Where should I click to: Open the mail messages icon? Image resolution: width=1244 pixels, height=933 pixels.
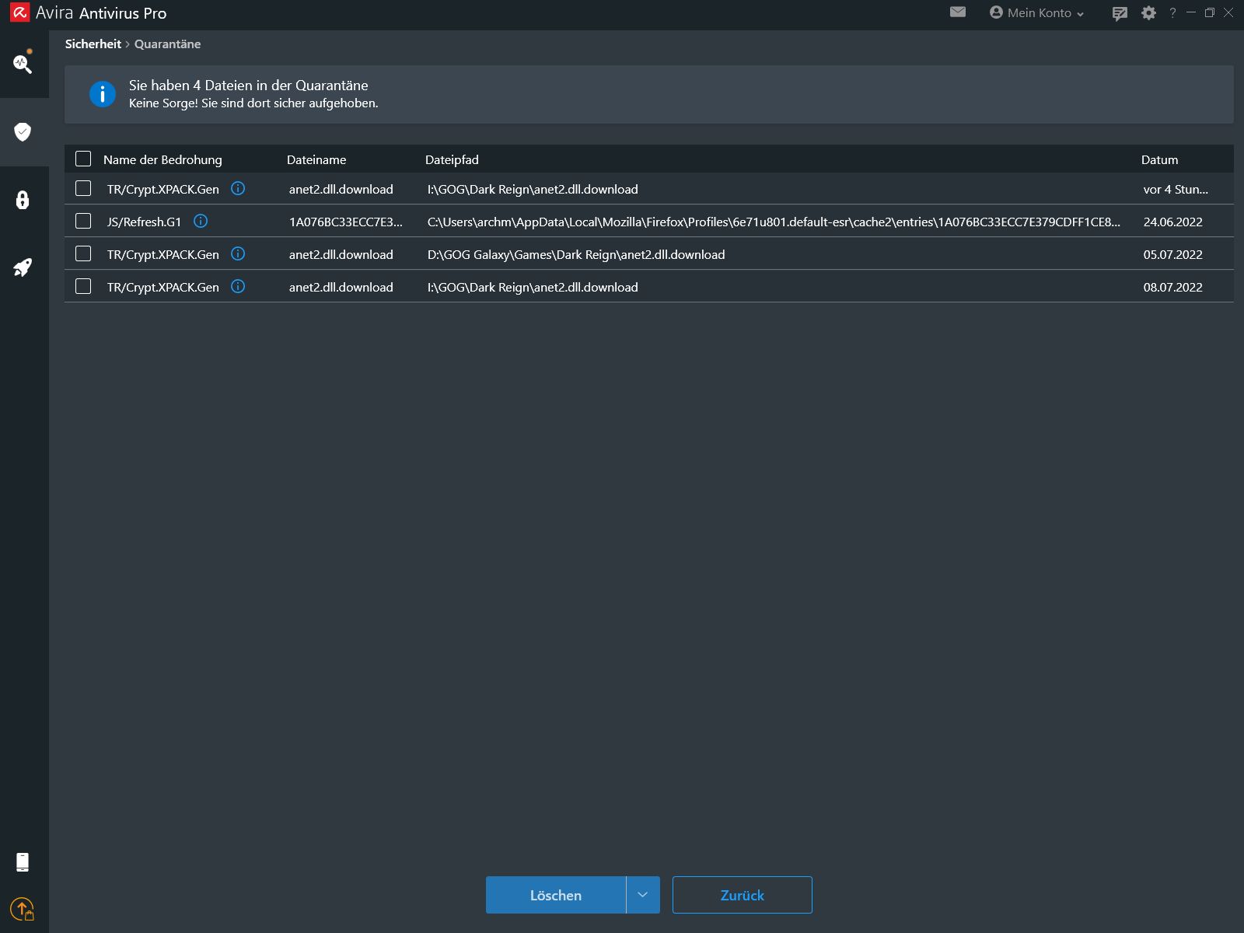point(958,12)
